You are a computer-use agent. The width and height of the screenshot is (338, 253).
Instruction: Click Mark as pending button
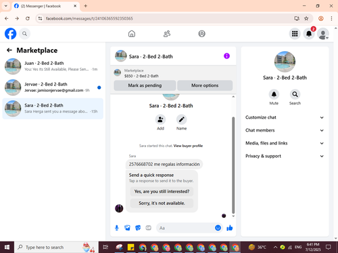tap(145, 86)
